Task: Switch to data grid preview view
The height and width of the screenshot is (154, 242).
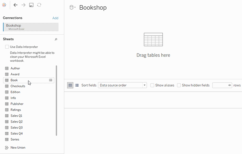Action: point(70,85)
